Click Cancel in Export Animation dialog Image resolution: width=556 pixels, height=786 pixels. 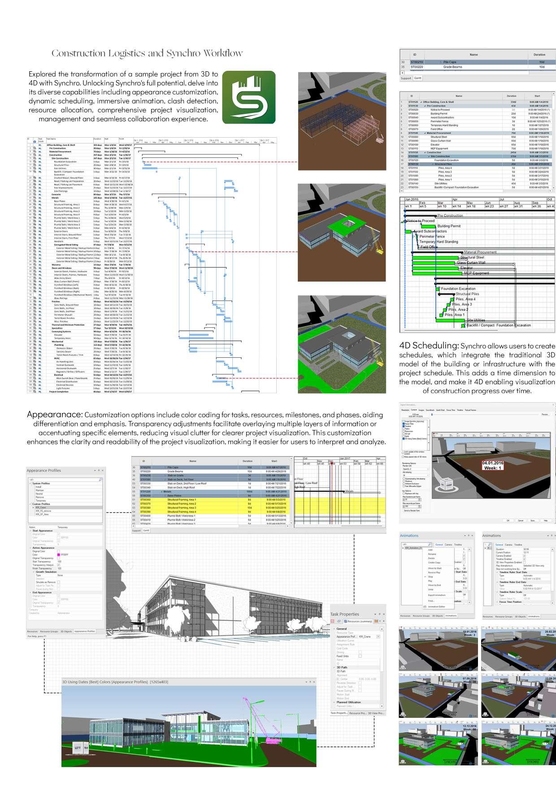point(521,521)
